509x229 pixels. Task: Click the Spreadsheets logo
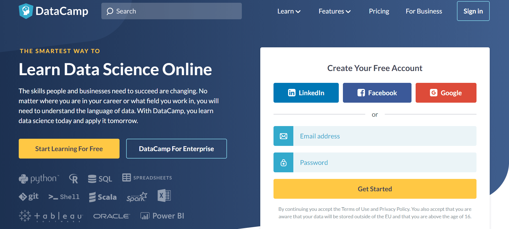point(147,178)
